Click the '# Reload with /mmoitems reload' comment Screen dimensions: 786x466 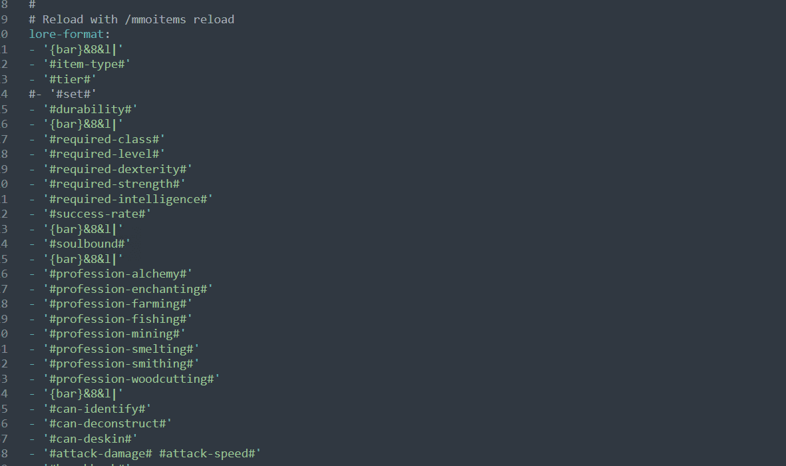[132, 19]
